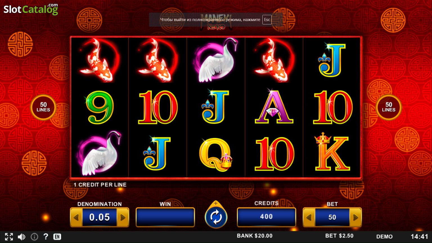Screen dimensions: 432x243
Task: Open help with the question mark icon
Action: click(46, 237)
